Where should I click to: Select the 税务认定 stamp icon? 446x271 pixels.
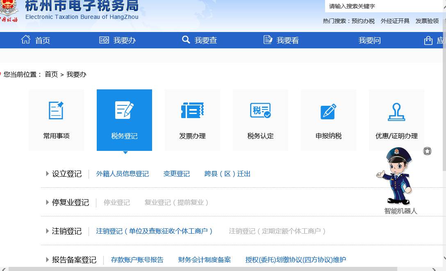[x=260, y=110]
